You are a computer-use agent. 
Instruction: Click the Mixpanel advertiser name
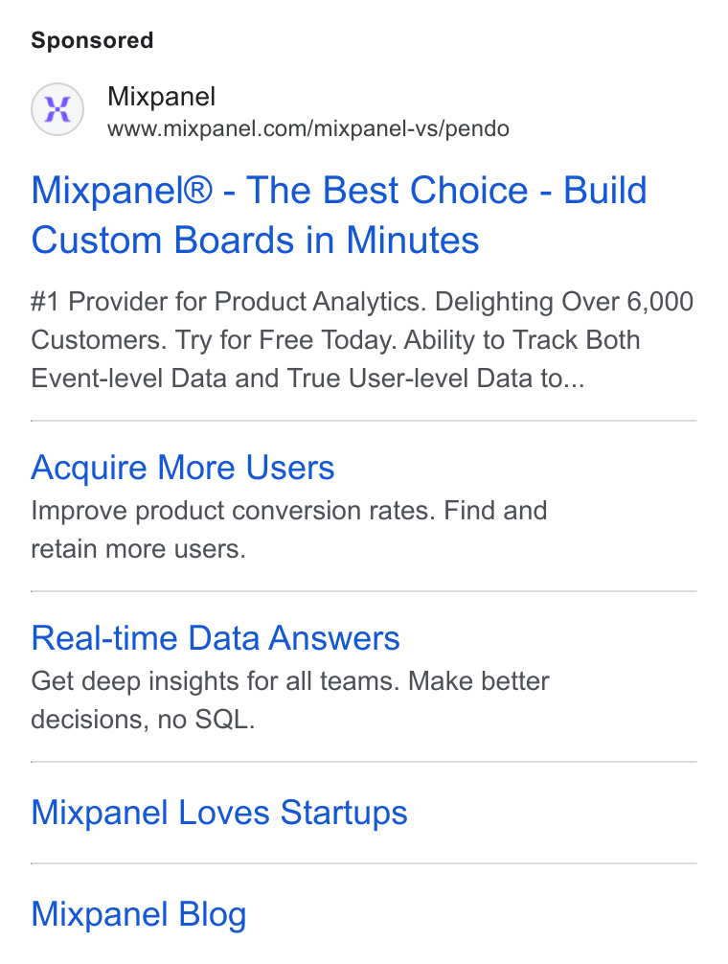click(161, 97)
